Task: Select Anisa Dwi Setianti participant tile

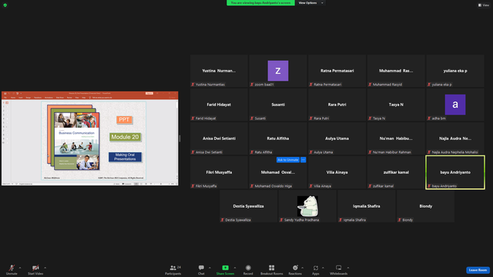Action: coord(219,138)
